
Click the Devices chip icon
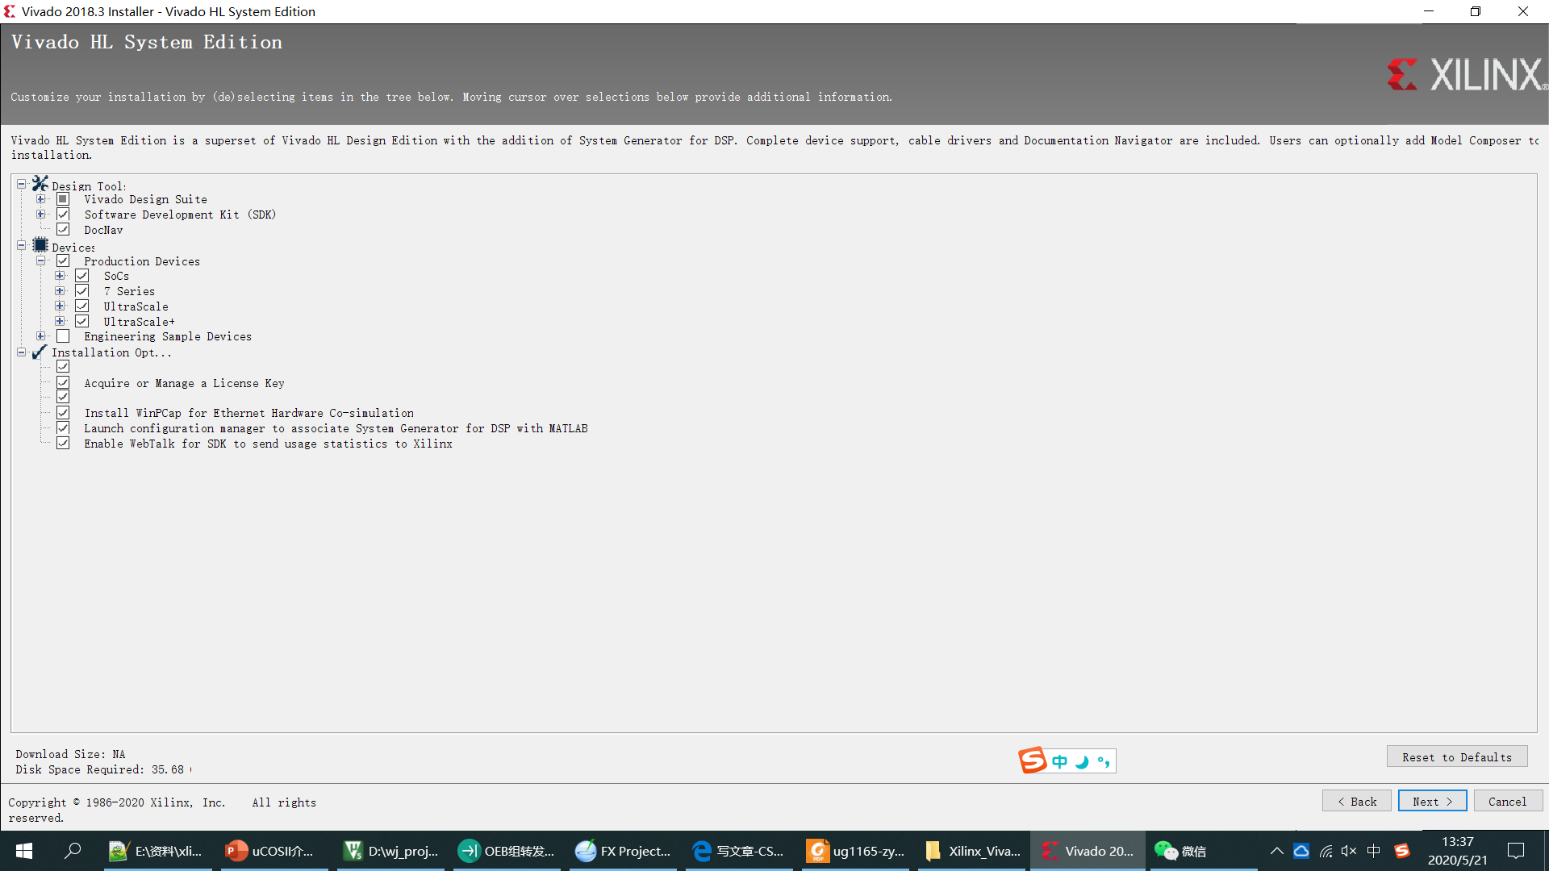40,244
